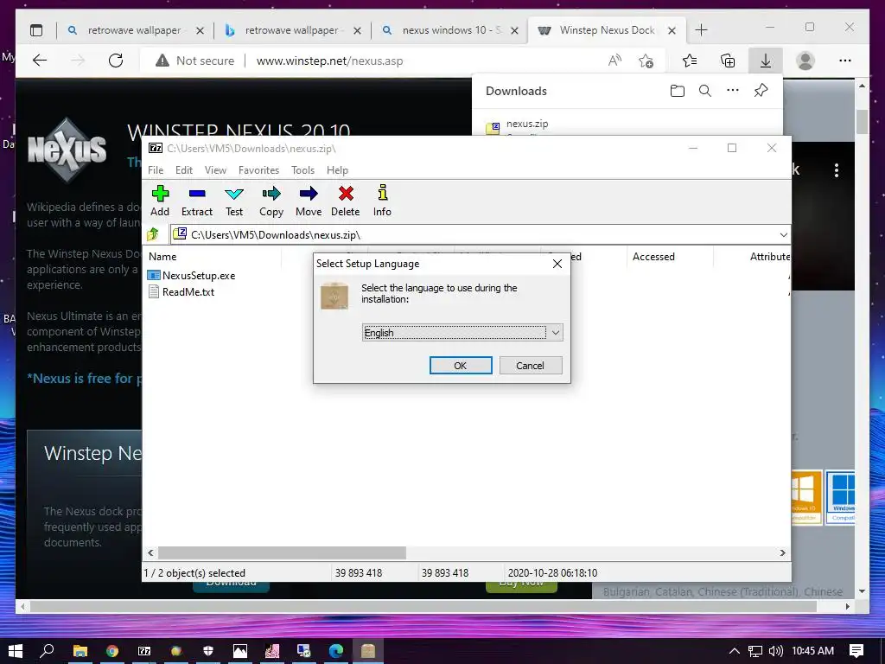885x664 pixels.
Task: Open Windows search from taskbar
Action: pos(48,650)
